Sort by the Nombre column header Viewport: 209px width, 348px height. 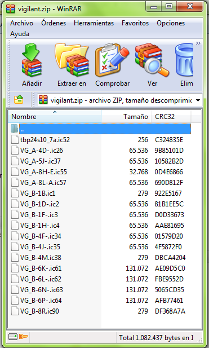(x=55, y=117)
